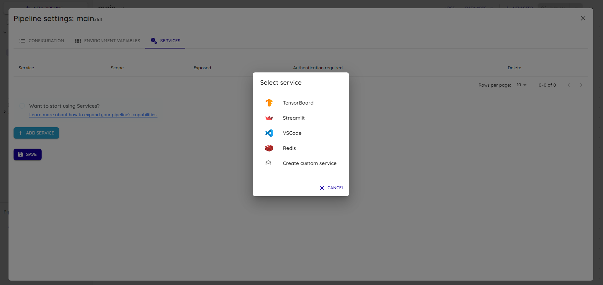This screenshot has width=603, height=285.
Task: Click the "Want to start using Services?" text
Action: coord(64,106)
